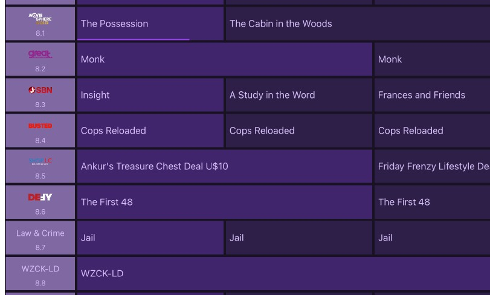Select Friday Frenzy Lifestyle program

[x=431, y=166]
